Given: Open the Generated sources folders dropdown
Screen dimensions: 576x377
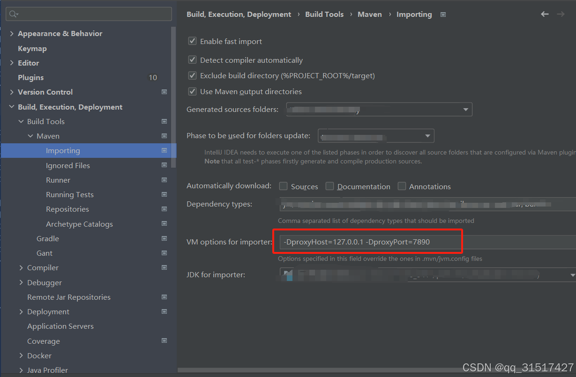Looking at the screenshot, I should click(380, 110).
